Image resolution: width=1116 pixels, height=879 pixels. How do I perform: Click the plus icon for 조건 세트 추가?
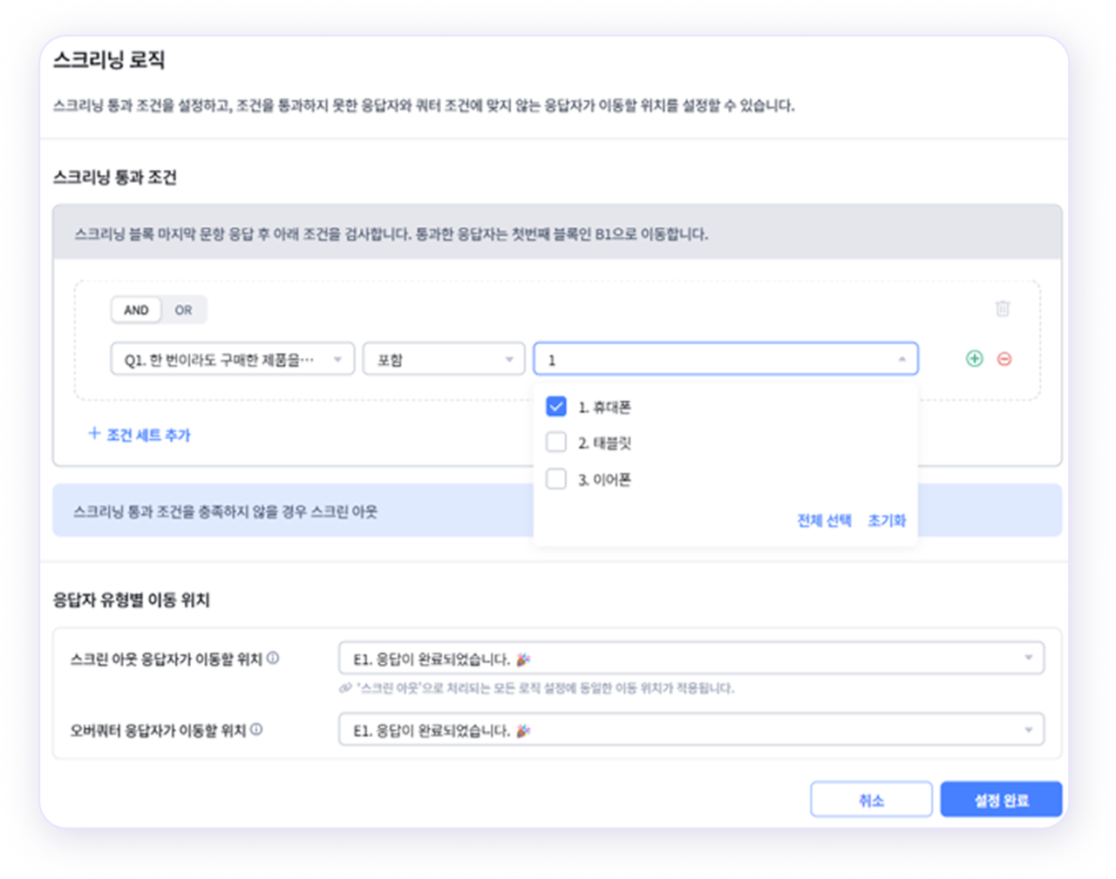(94, 434)
